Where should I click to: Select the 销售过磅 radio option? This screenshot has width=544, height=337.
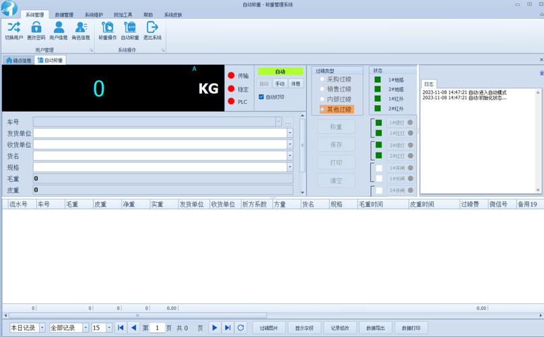pyautogui.click(x=322, y=89)
